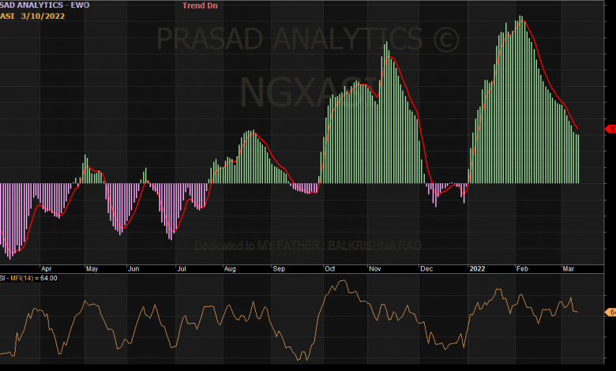This screenshot has height=371, width=616.
Task: Click the 'Dec' marker on the time axis
Action: coord(426,268)
